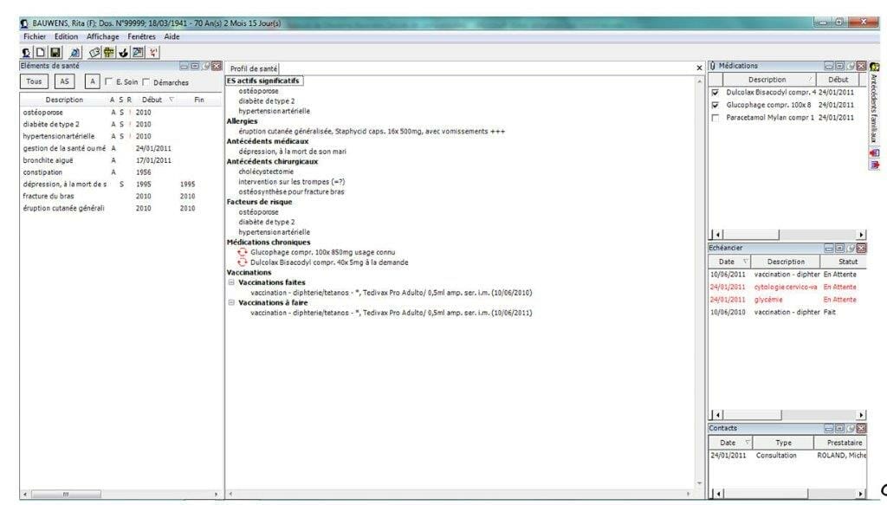Collapse the Vaccinations à faire section
Screen dimensions: 887x505
tap(230, 303)
